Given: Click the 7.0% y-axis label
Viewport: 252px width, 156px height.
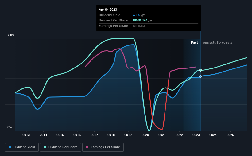Looking at the screenshot, I should tap(11, 35).
